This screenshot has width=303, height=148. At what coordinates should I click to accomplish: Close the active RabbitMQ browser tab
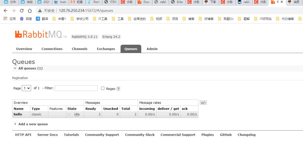(x=282, y=2)
